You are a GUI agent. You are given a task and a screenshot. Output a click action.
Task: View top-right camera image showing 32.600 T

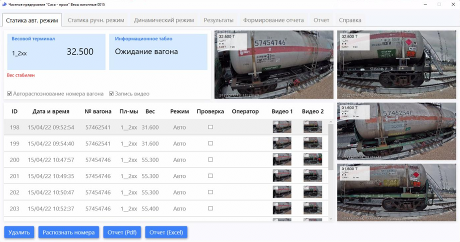[397, 64]
